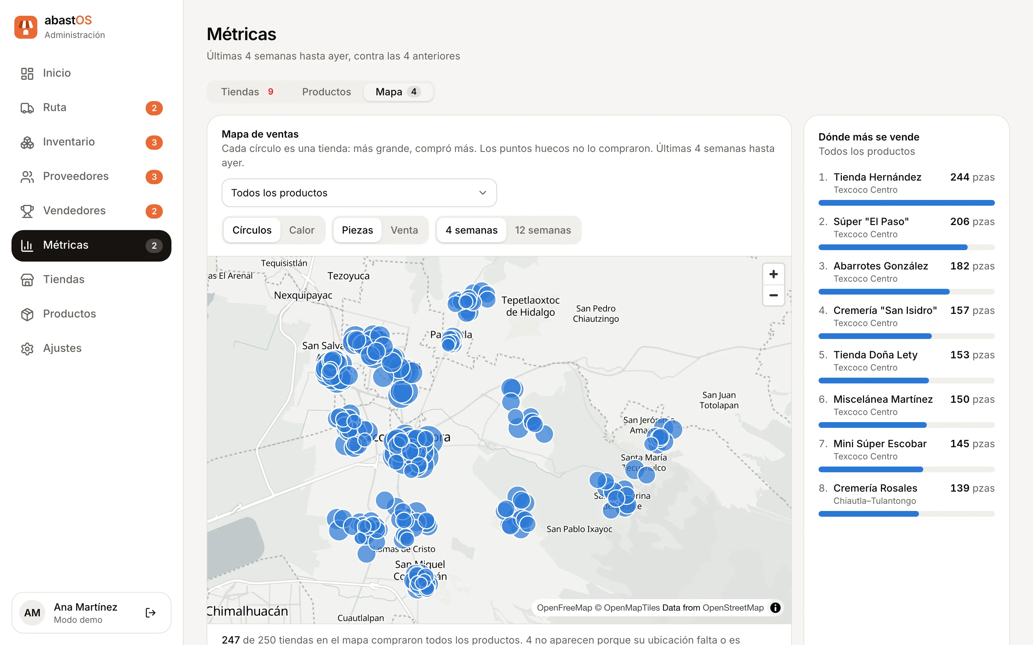This screenshot has height=645, width=1033.
Task: Click the AM user avatar
Action: point(32,613)
